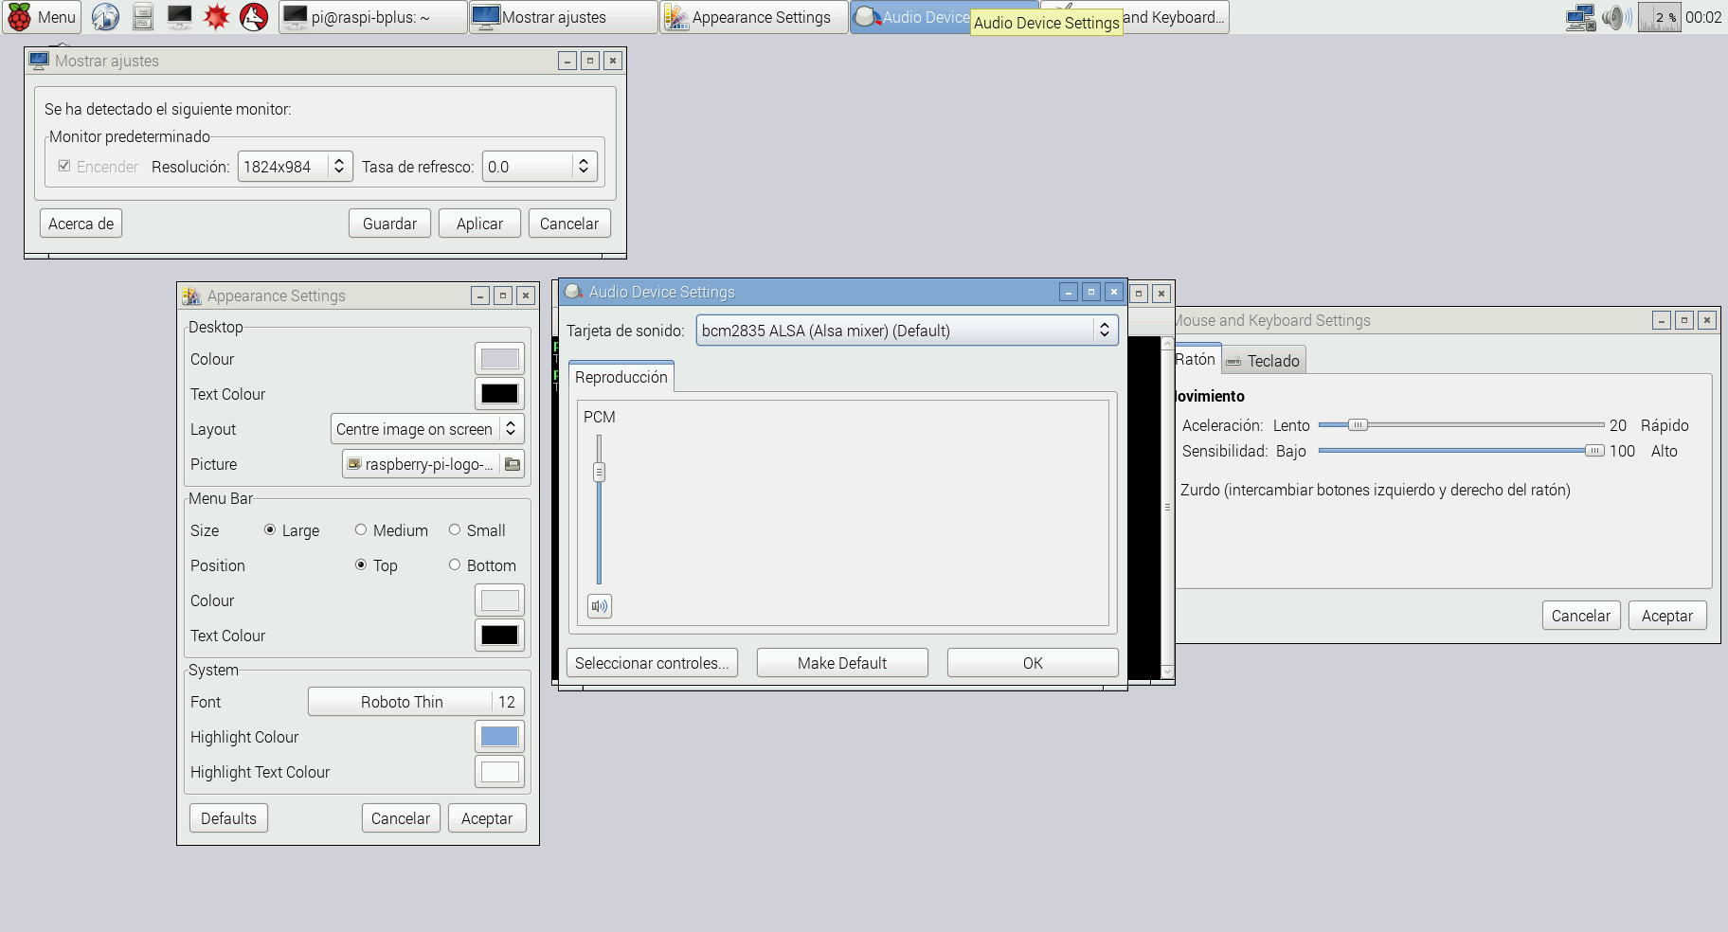Open the Layout dropdown in Desktop section
This screenshot has height=932, width=1728.
click(426, 429)
